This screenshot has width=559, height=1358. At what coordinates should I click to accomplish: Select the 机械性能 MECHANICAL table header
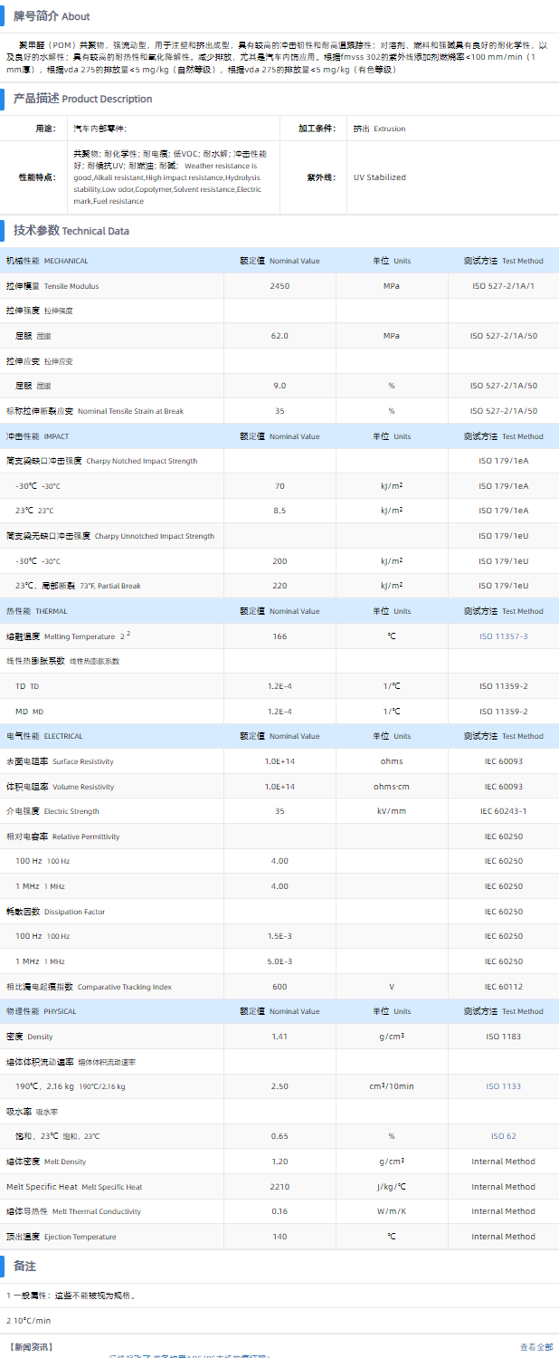point(47,261)
